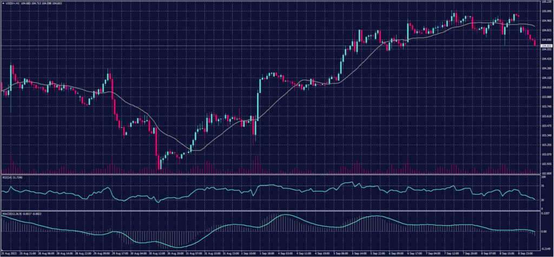
Task: Click the triangle arrow beside USDX+ symbol
Action: (3, 3)
